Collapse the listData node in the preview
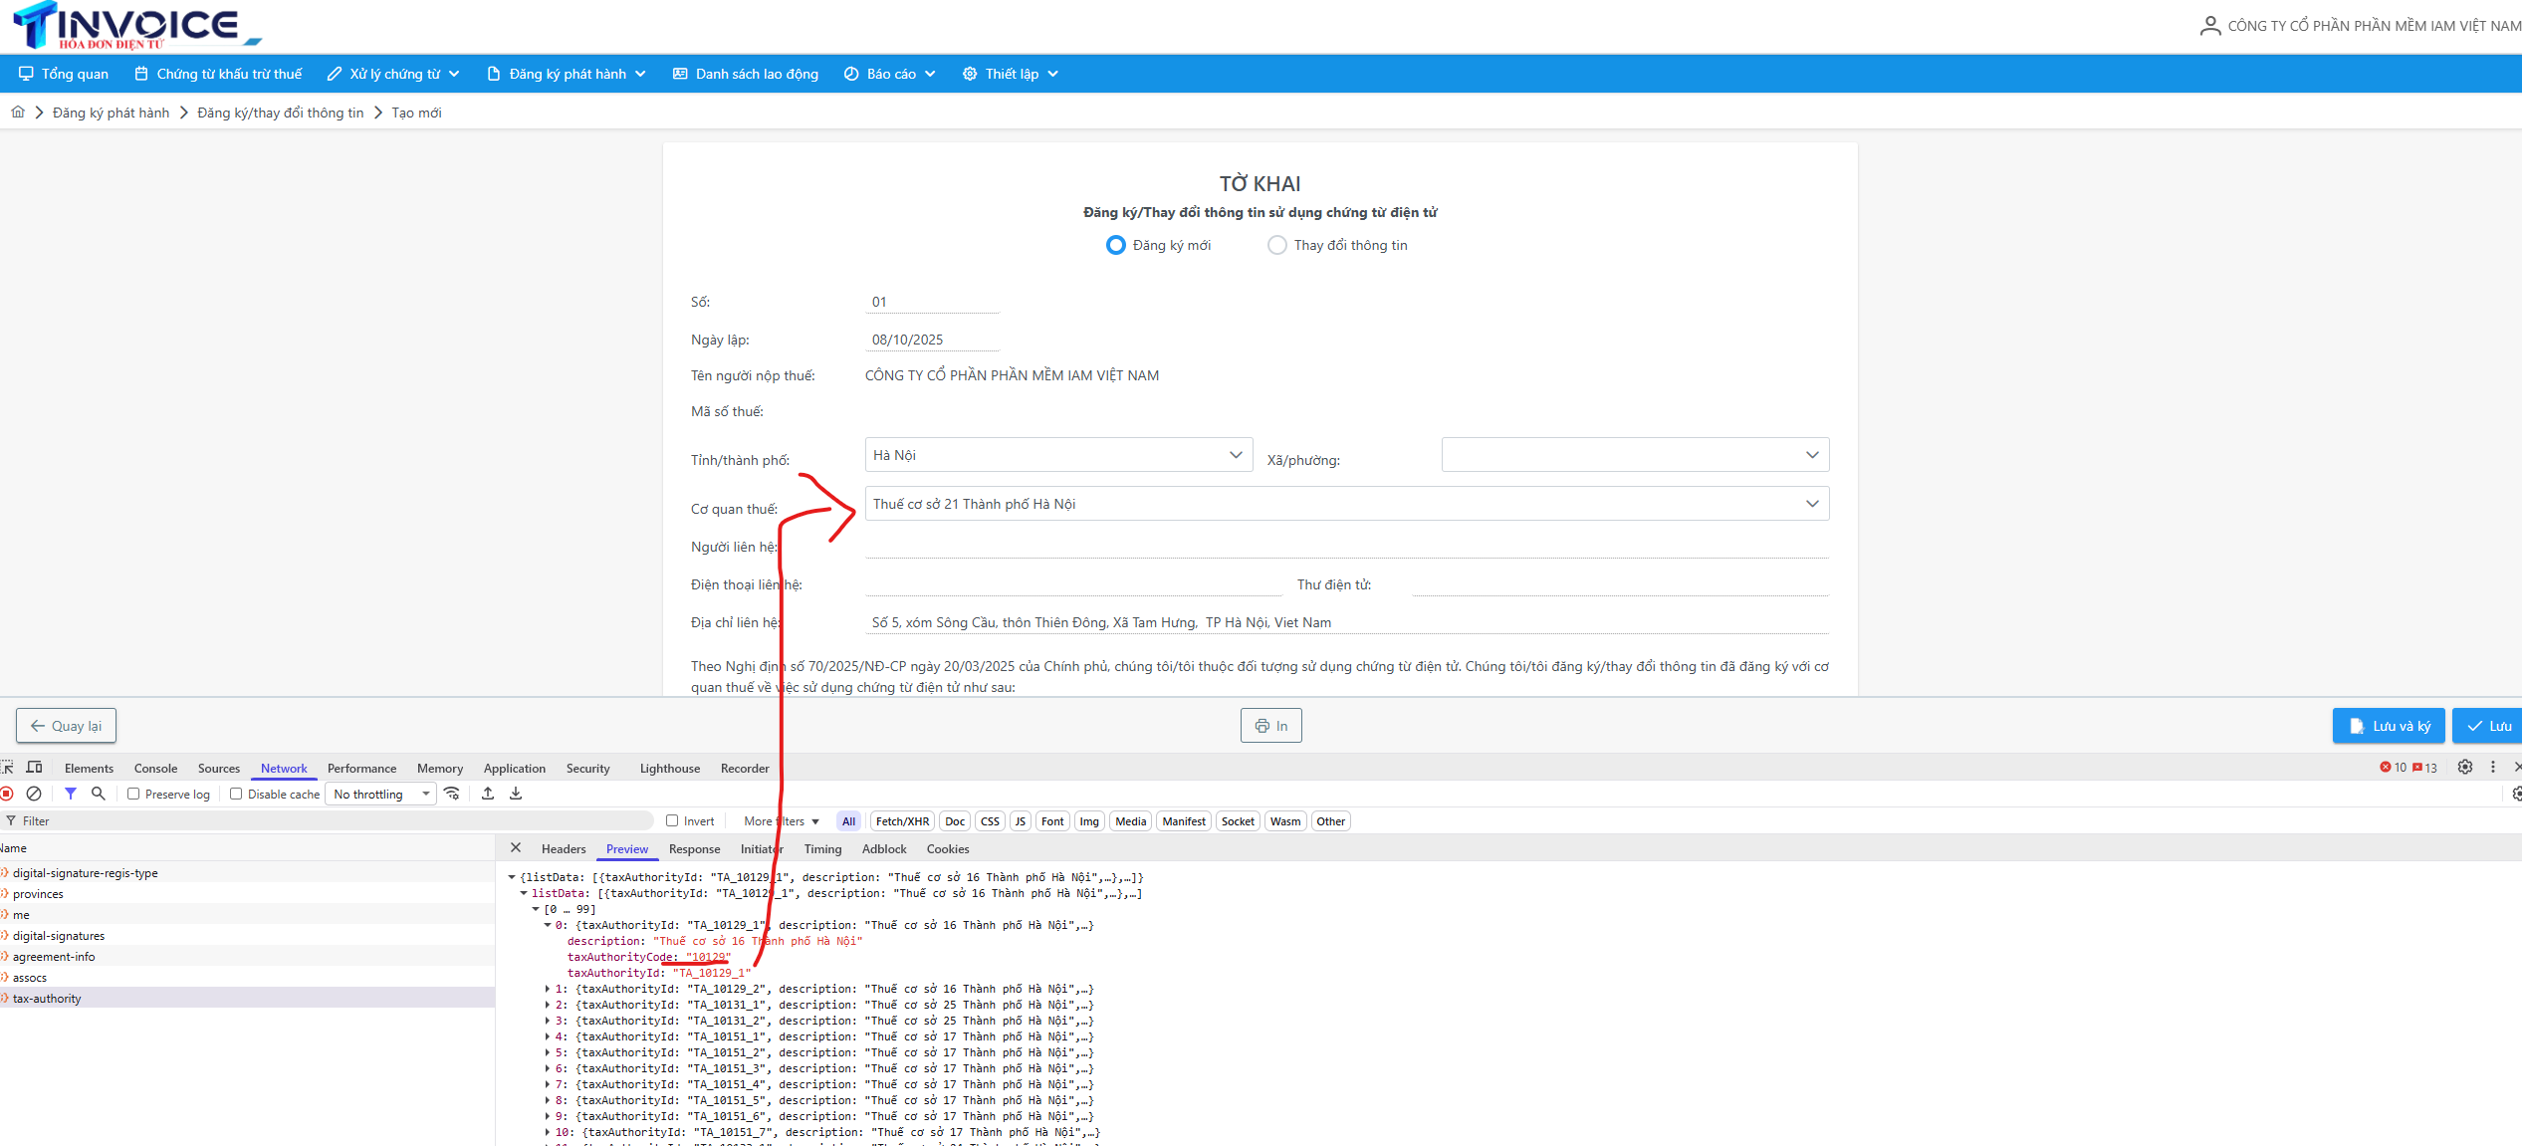 (524, 893)
